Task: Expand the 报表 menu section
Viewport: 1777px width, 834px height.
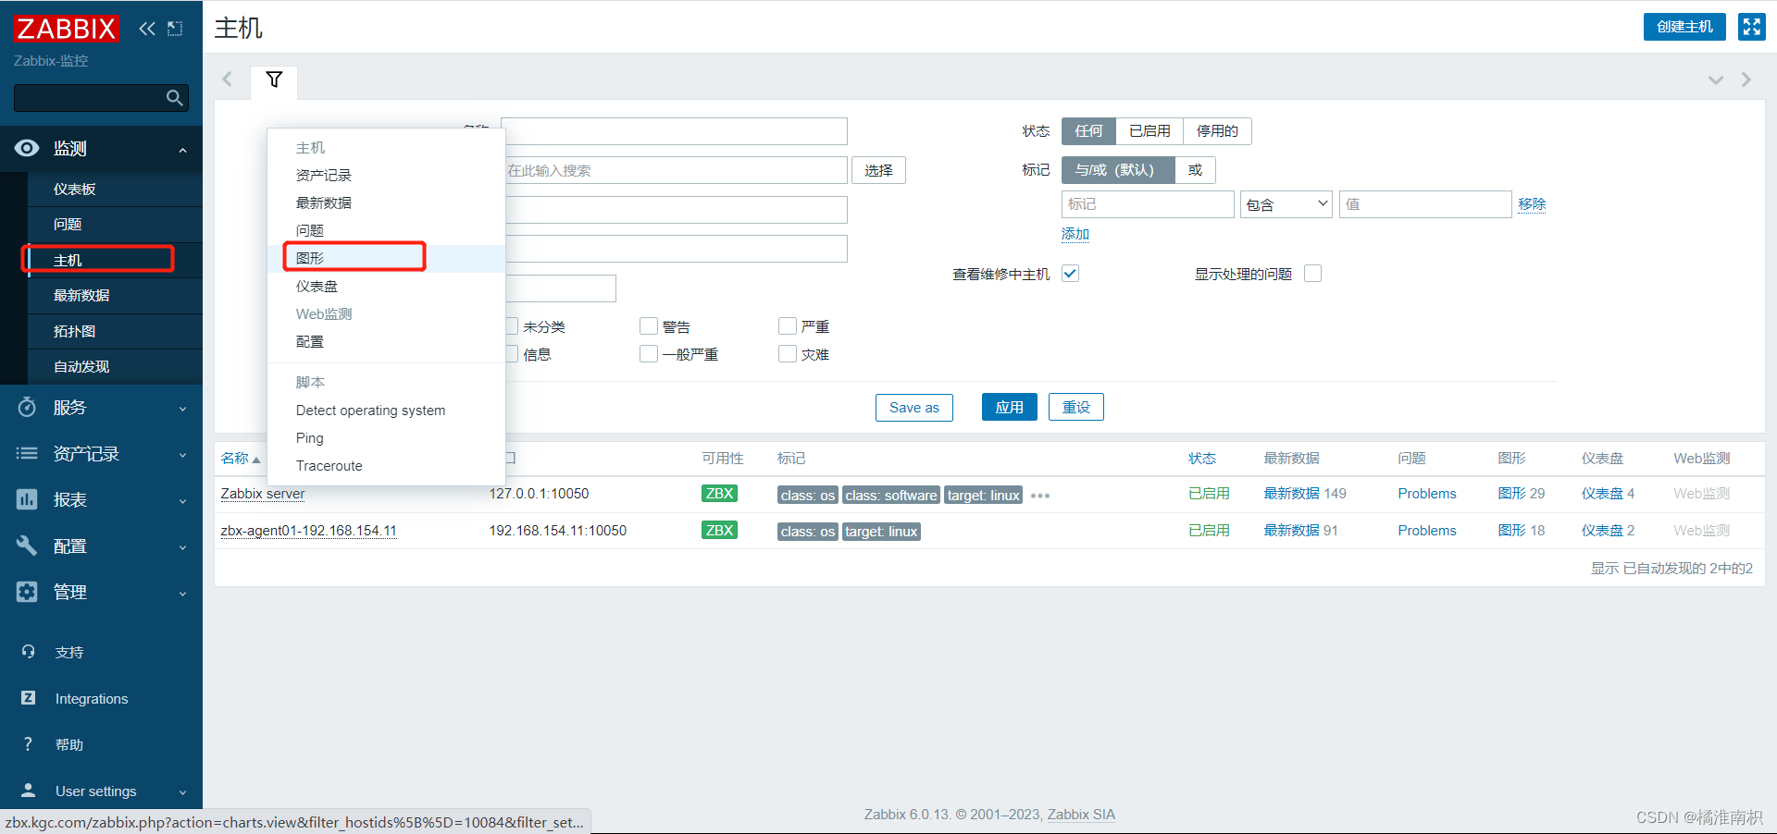Action: coord(182,501)
